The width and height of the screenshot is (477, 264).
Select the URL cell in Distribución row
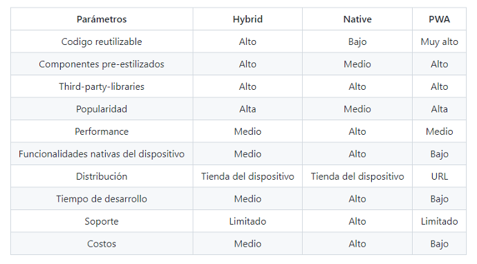(439, 176)
